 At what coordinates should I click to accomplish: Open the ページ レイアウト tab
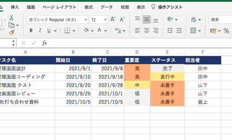coord(59,7)
